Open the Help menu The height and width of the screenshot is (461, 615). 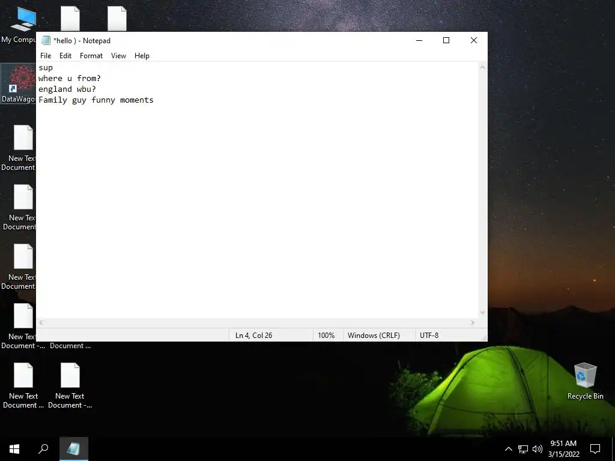click(x=142, y=56)
